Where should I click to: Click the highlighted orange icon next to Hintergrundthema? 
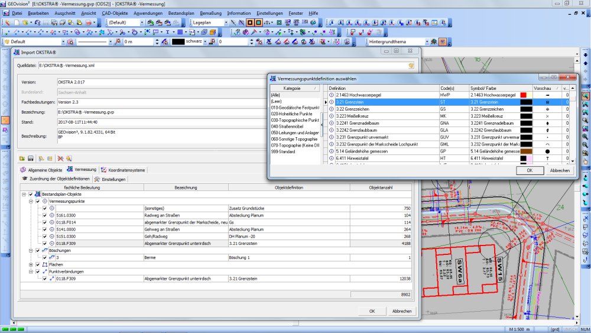[x=443, y=41]
